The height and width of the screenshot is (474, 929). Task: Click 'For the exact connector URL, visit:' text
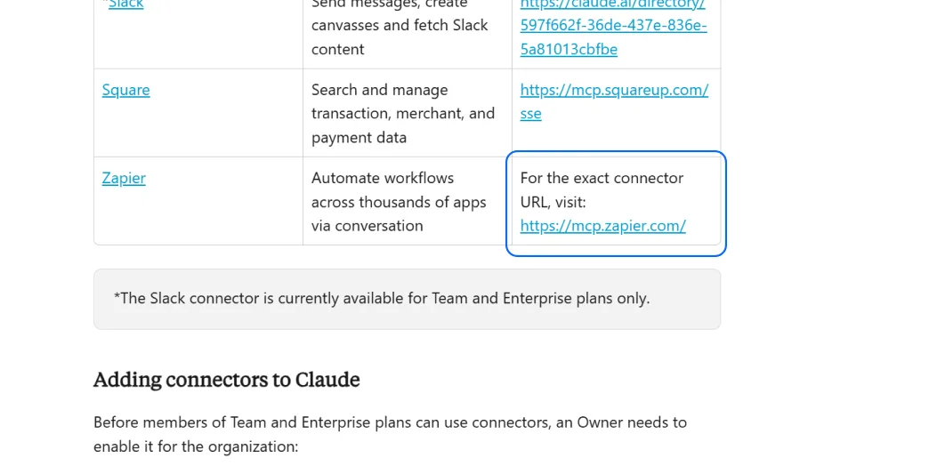(x=602, y=189)
